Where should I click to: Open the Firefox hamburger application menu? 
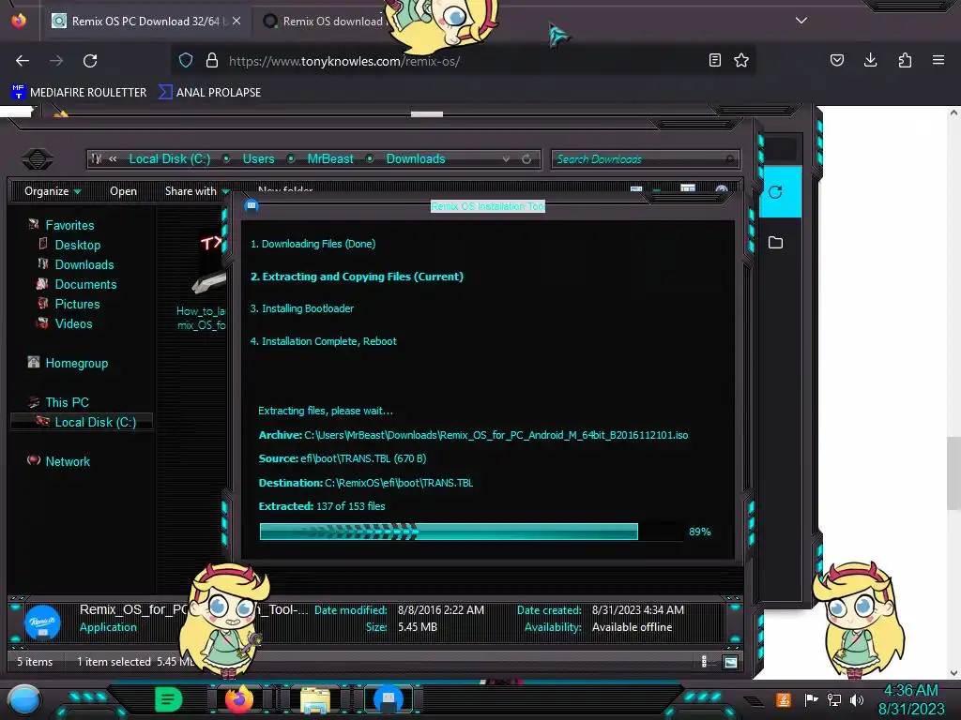938,60
